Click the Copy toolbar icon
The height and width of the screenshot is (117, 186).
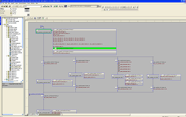[x=15, y=6]
